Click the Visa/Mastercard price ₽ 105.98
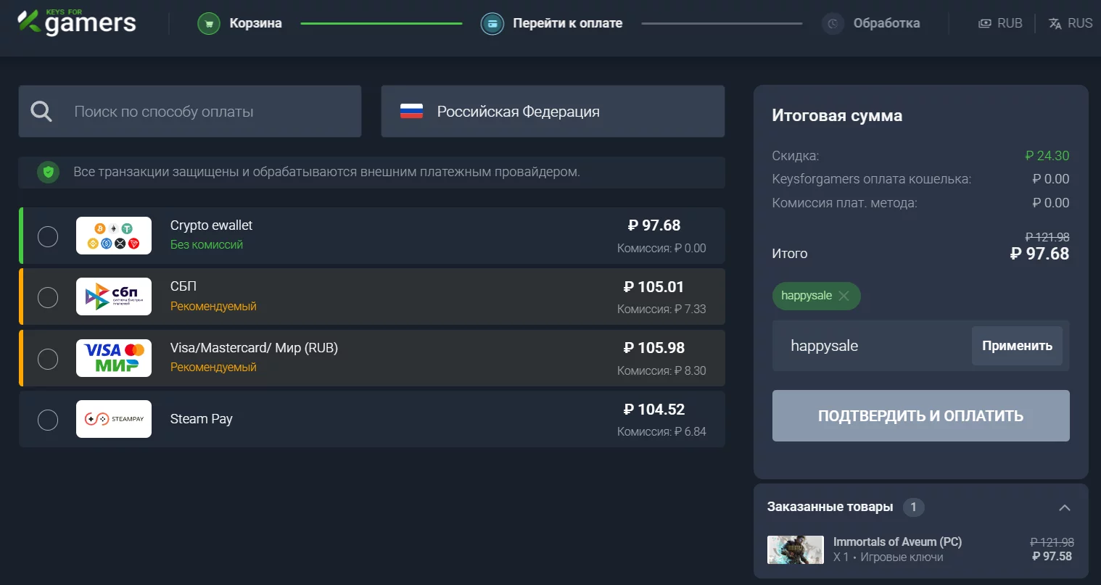The height and width of the screenshot is (585, 1101). click(x=654, y=348)
